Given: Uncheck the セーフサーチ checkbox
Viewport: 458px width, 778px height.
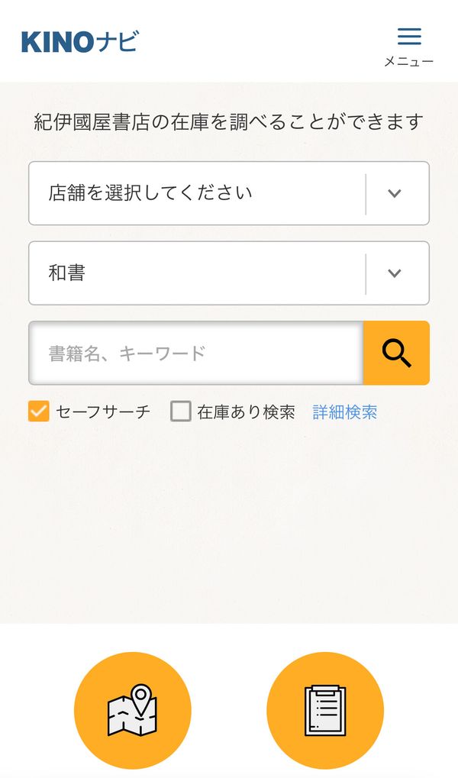Looking at the screenshot, I should click(39, 412).
